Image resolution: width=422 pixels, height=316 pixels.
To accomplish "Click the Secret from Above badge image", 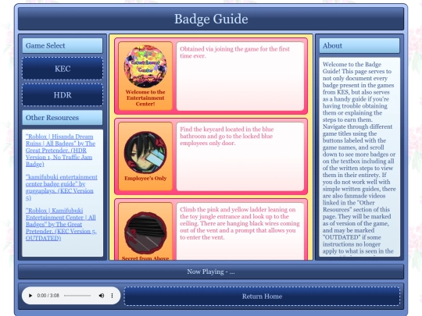I will point(145,233).
